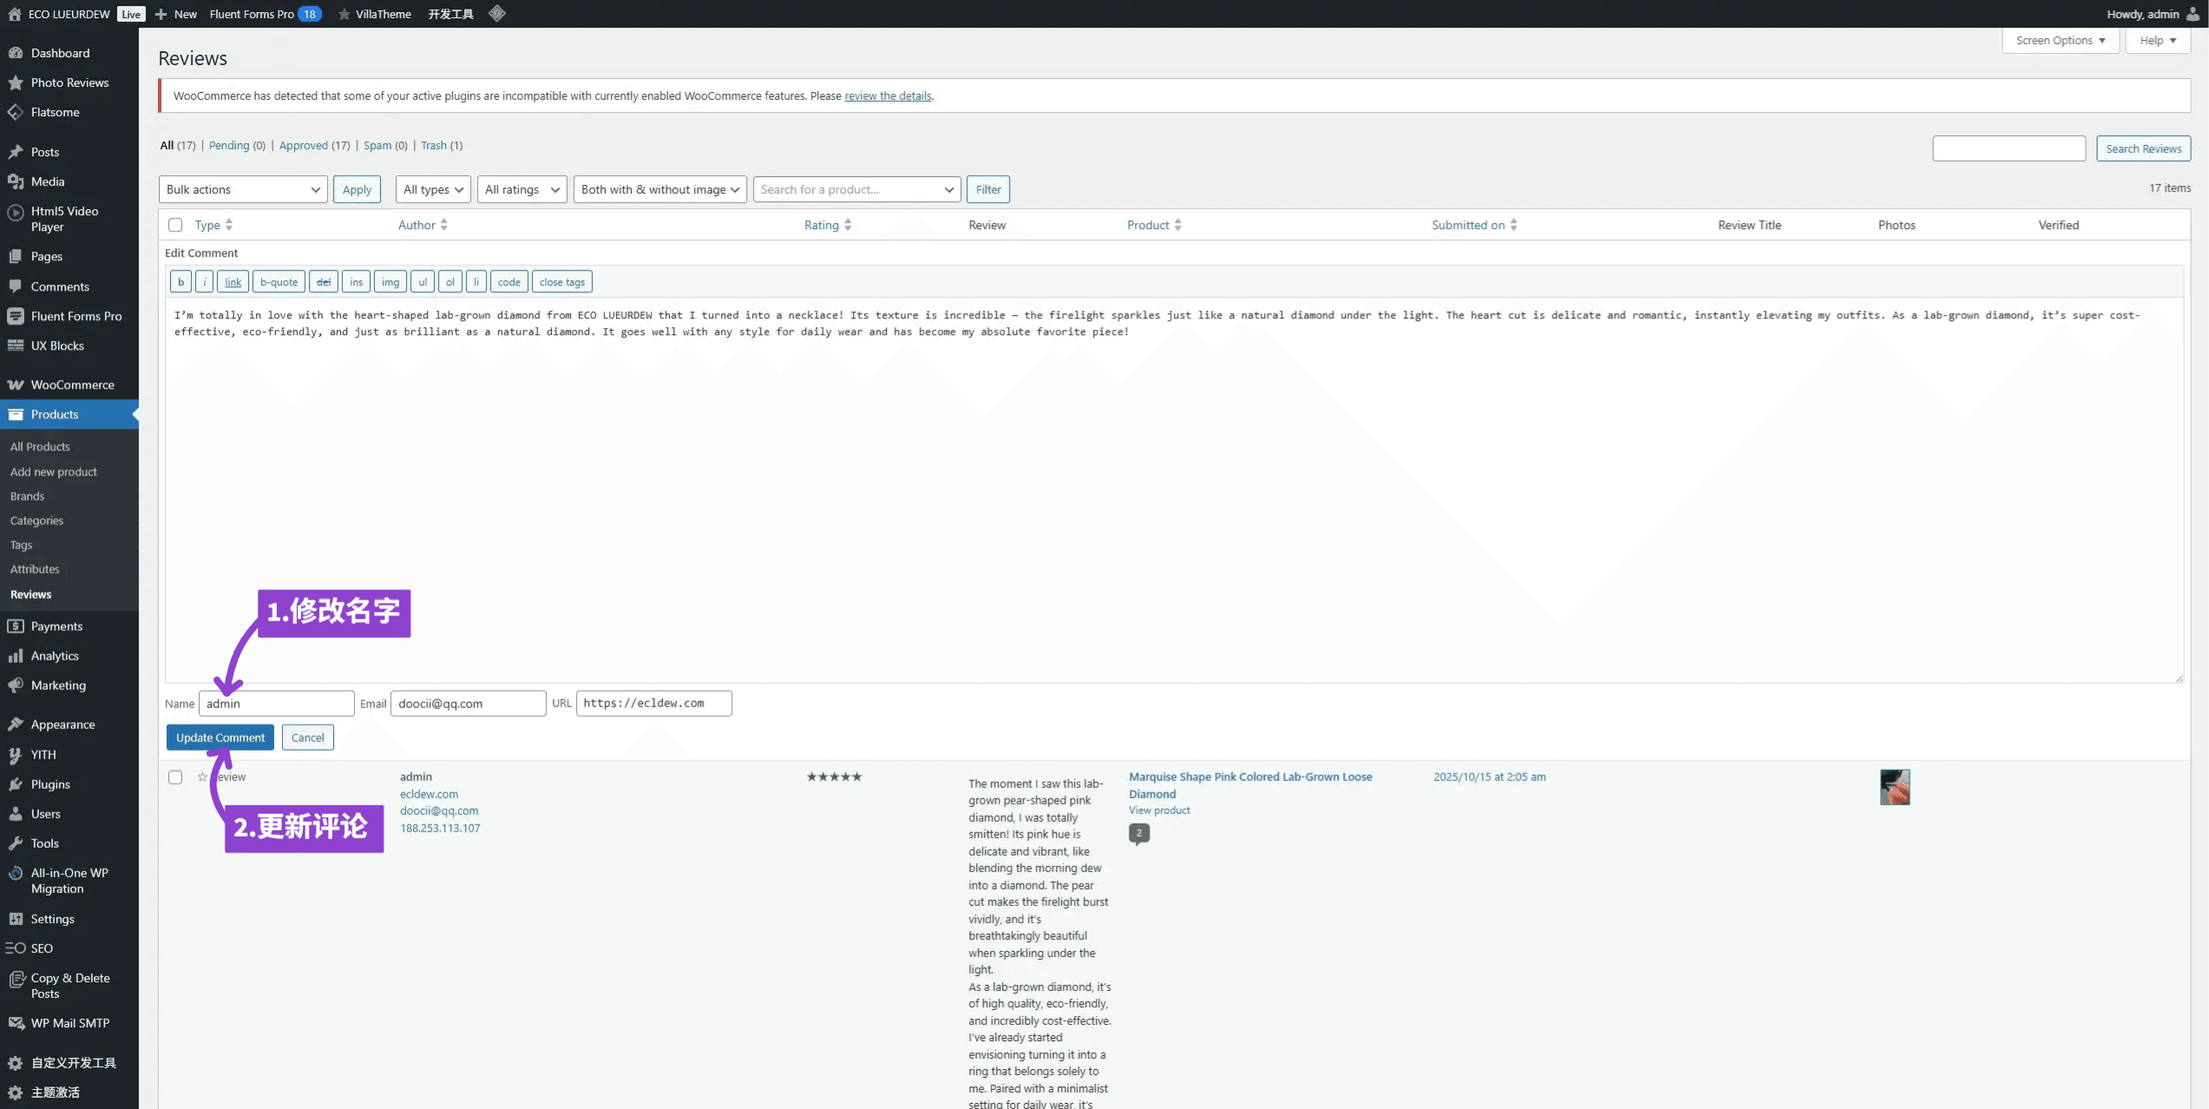Open All Products submenu item

pos(40,447)
